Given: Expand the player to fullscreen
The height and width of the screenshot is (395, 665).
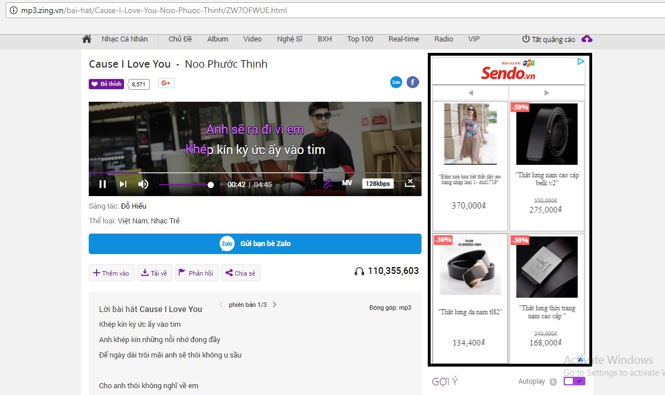Looking at the screenshot, I should [x=410, y=183].
